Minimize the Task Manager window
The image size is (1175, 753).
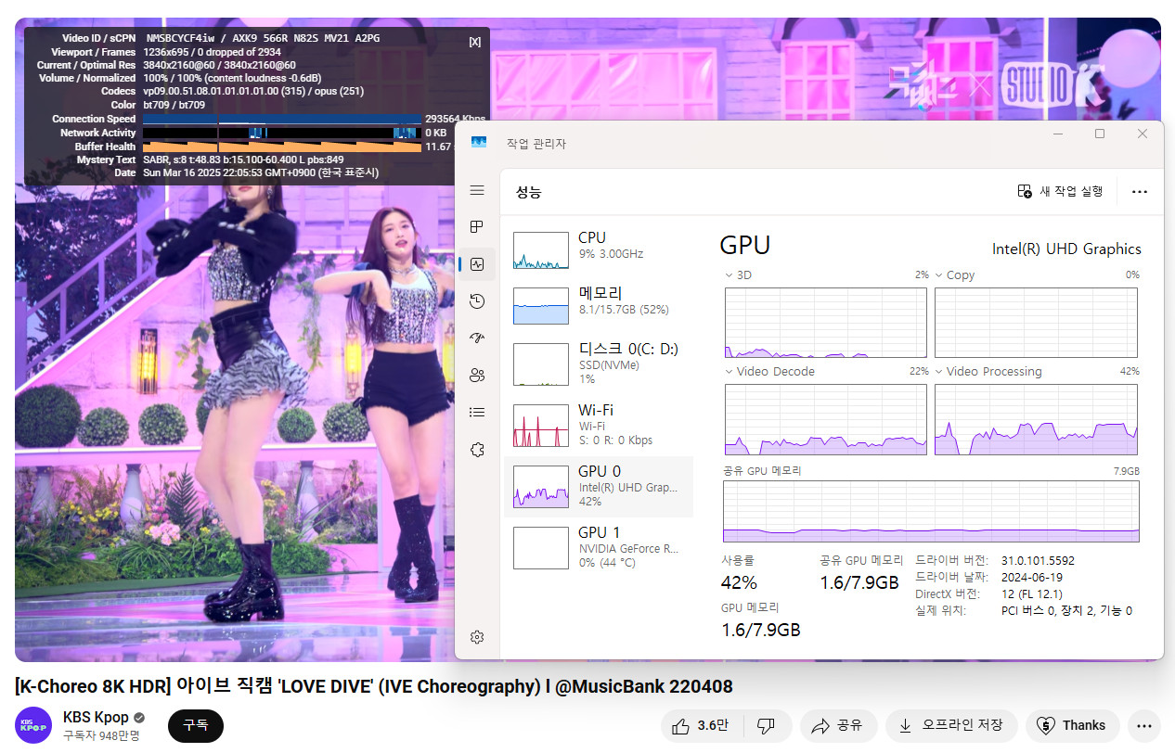pos(1057,134)
